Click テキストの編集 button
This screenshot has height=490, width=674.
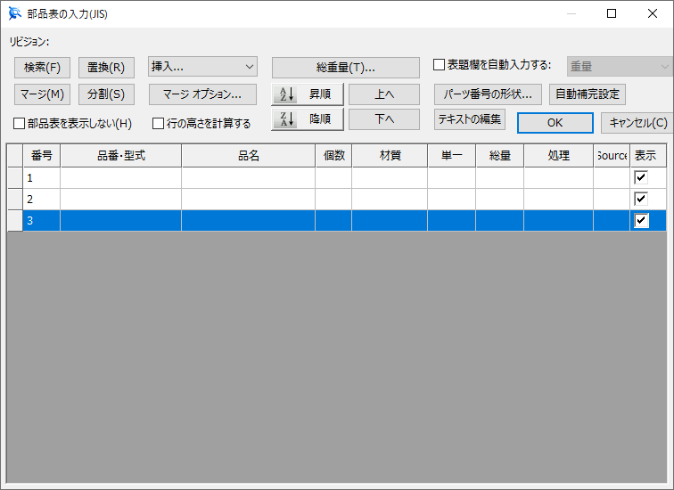(x=469, y=119)
